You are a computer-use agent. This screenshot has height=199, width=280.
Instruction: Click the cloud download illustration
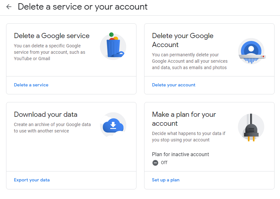[x=113, y=125]
